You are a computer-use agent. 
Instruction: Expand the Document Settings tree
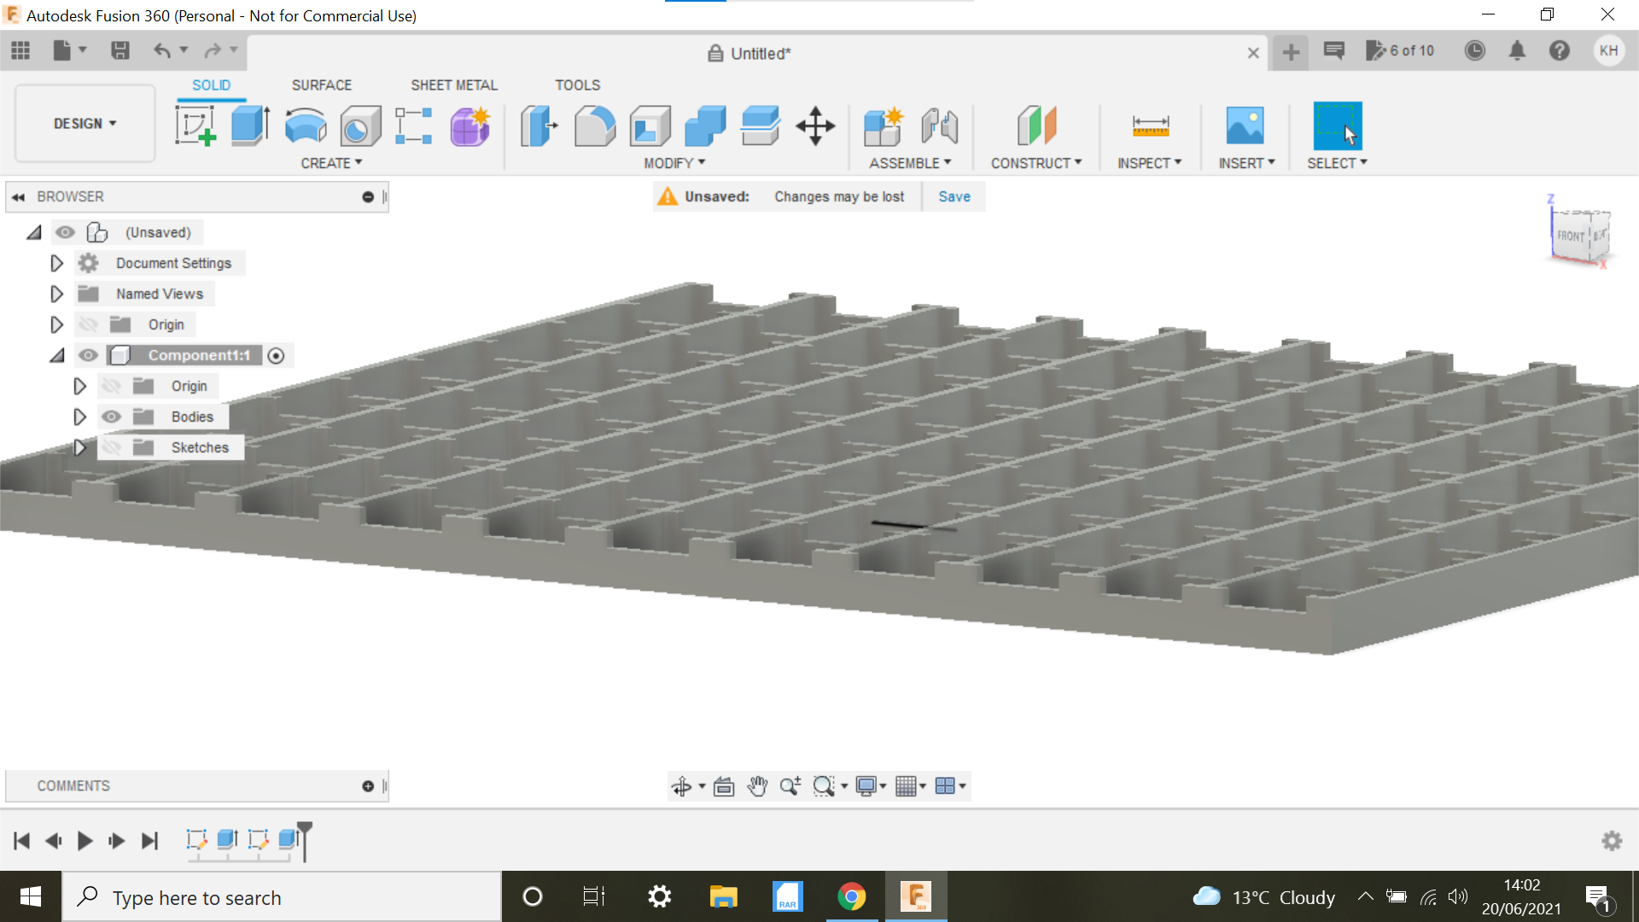coord(55,262)
